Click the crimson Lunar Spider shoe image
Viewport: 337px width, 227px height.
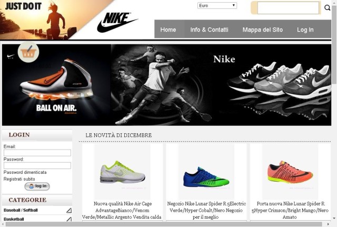tap(290, 172)
